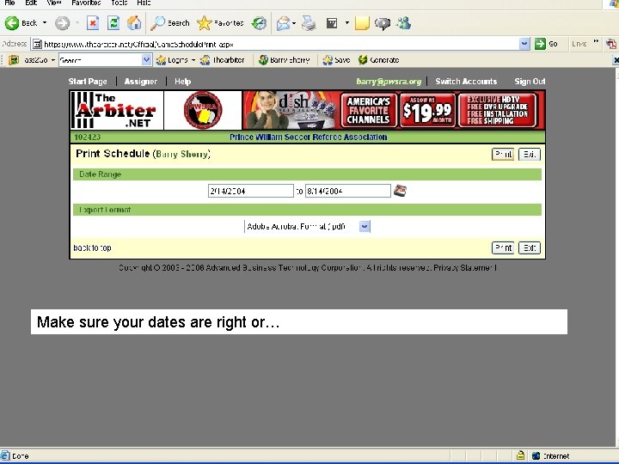619x464 pixels.
Task: Open the page Help link
Action: 183,82
